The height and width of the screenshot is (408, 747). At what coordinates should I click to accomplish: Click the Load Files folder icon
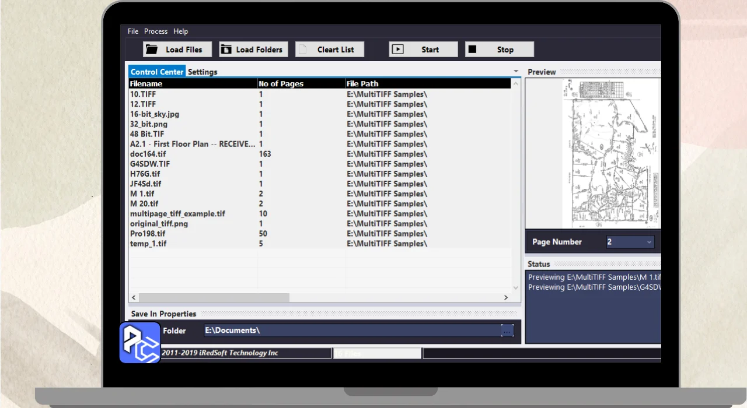coord(152,50)
